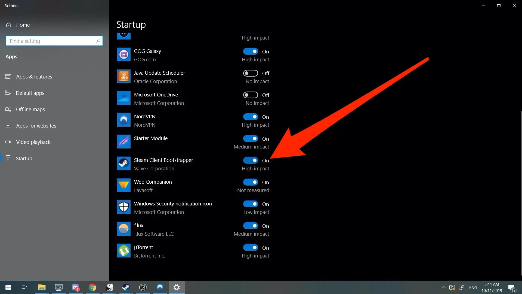Select Startup in the sidebar

(x=54, y=158)
